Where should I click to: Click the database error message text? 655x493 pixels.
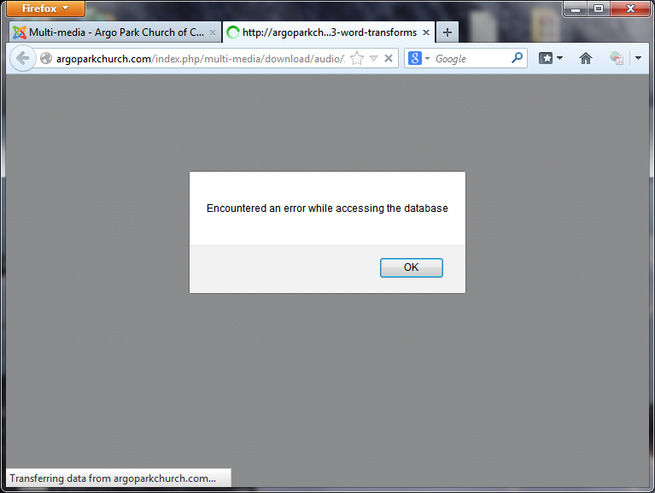(327, 208)
